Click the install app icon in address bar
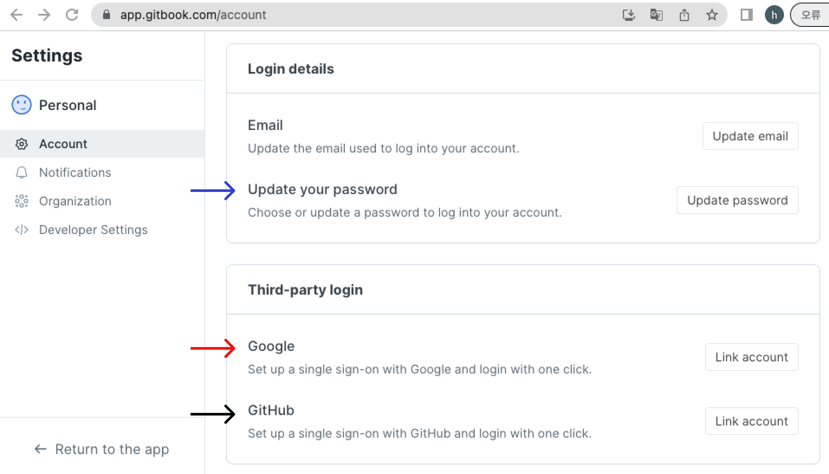The width and height of the screenshot is (829, 474). [x=628, y=15]
